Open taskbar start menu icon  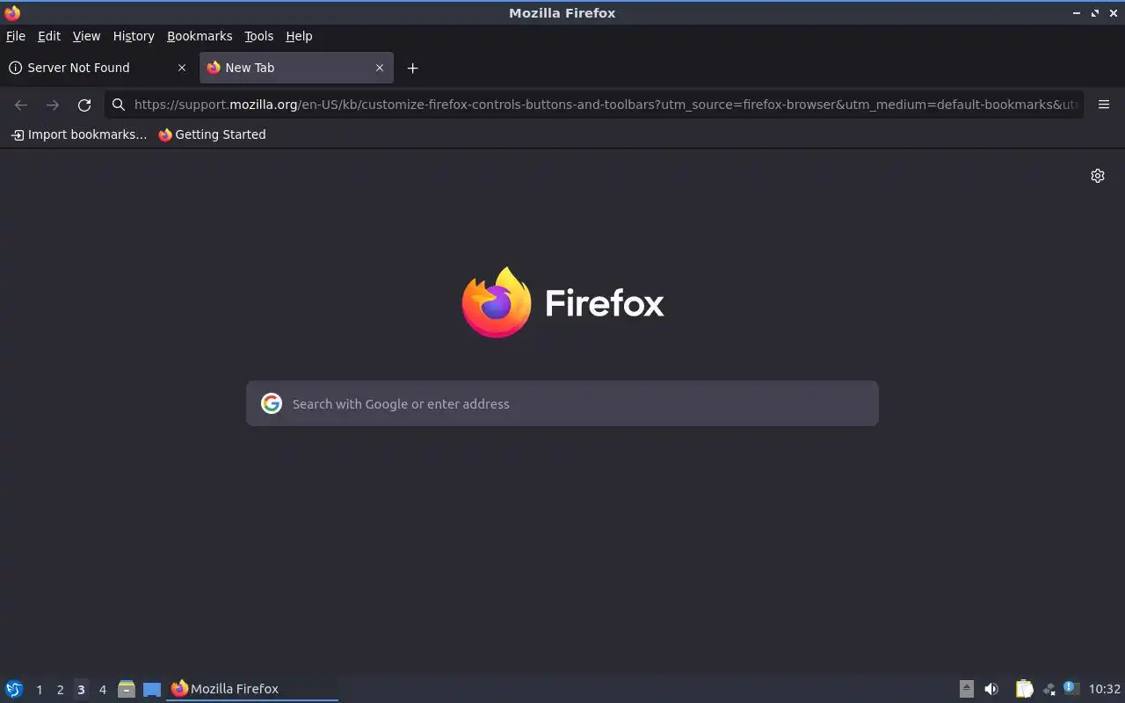[14, 689]
